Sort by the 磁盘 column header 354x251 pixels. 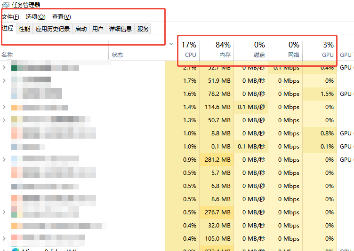(x=258, y=50)
